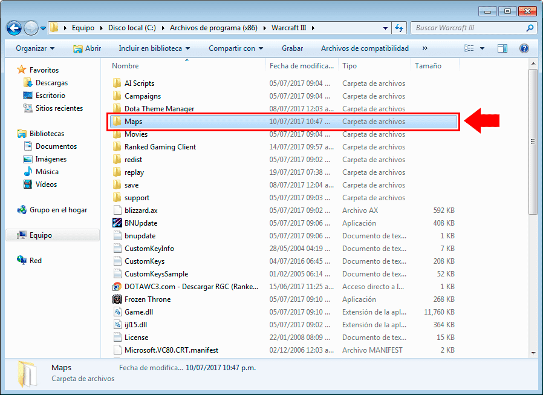The width and height of the screenshot is (543, 395).
Task: Expand the arrow after Warcraft III breadcrumb
Action: click(313, 28)
